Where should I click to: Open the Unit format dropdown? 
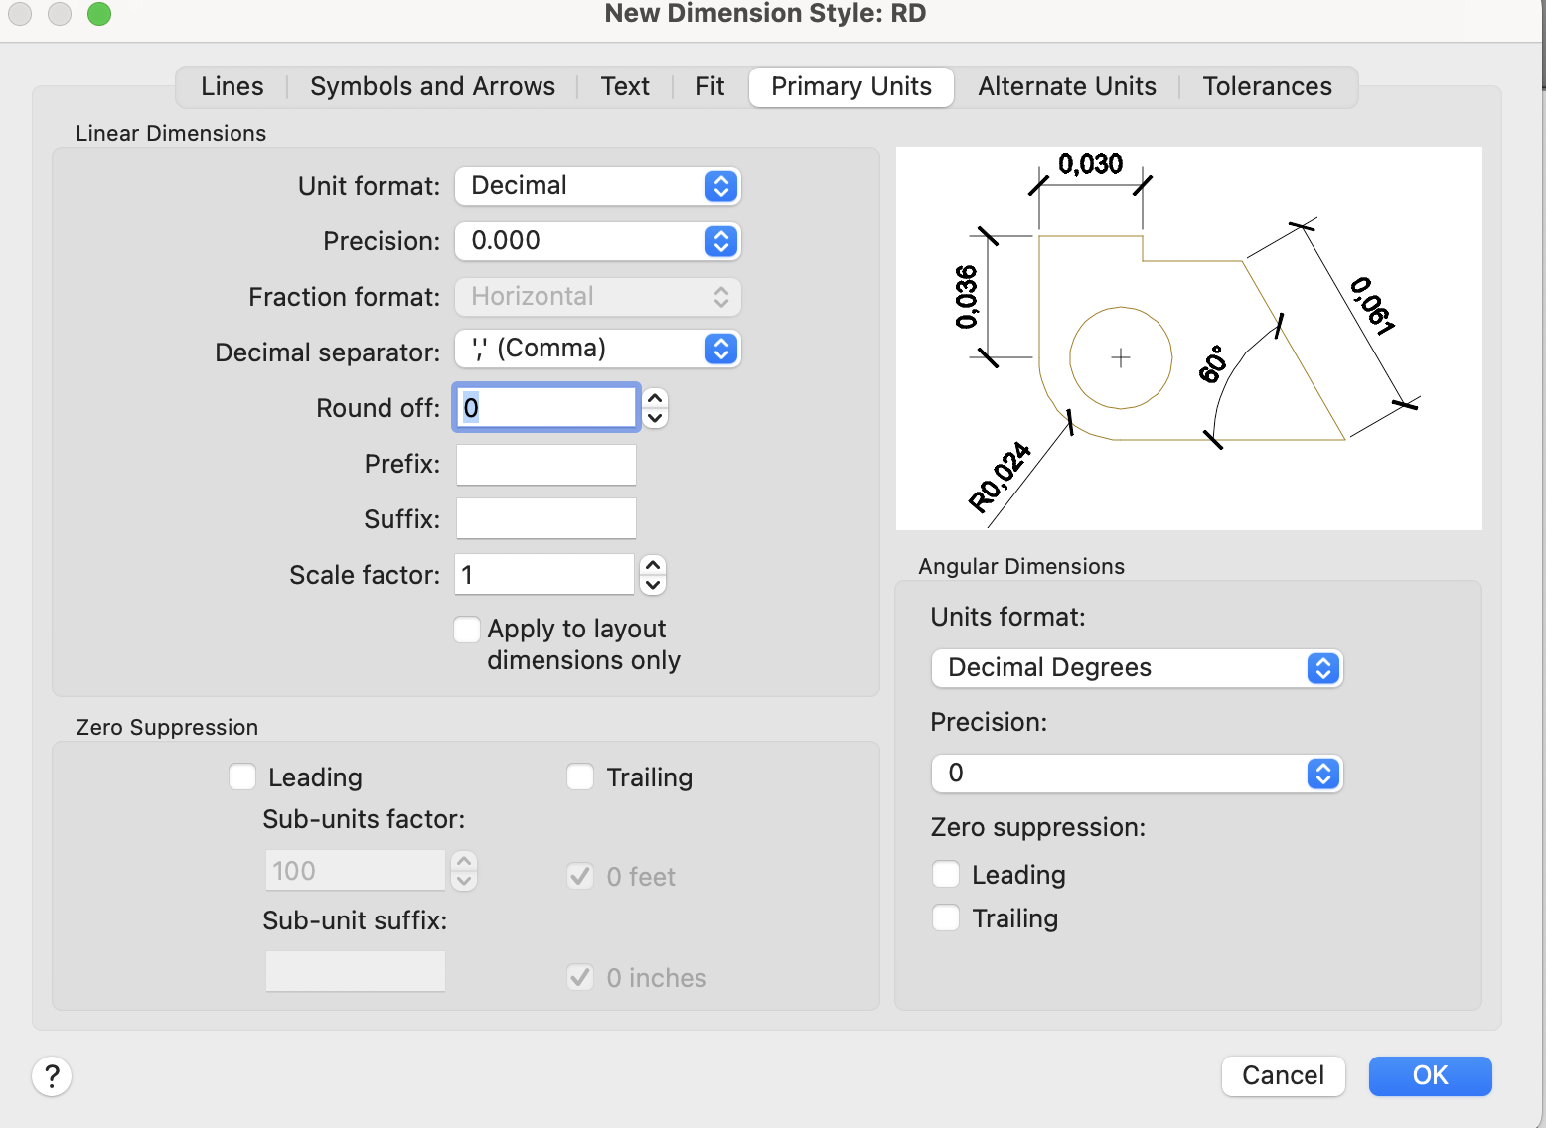coord(598,186)
